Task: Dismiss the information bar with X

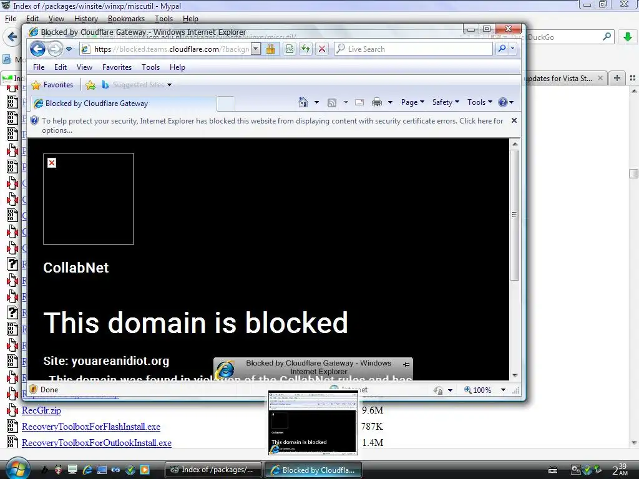Action: pyautogui.click(x=514, y=120)
